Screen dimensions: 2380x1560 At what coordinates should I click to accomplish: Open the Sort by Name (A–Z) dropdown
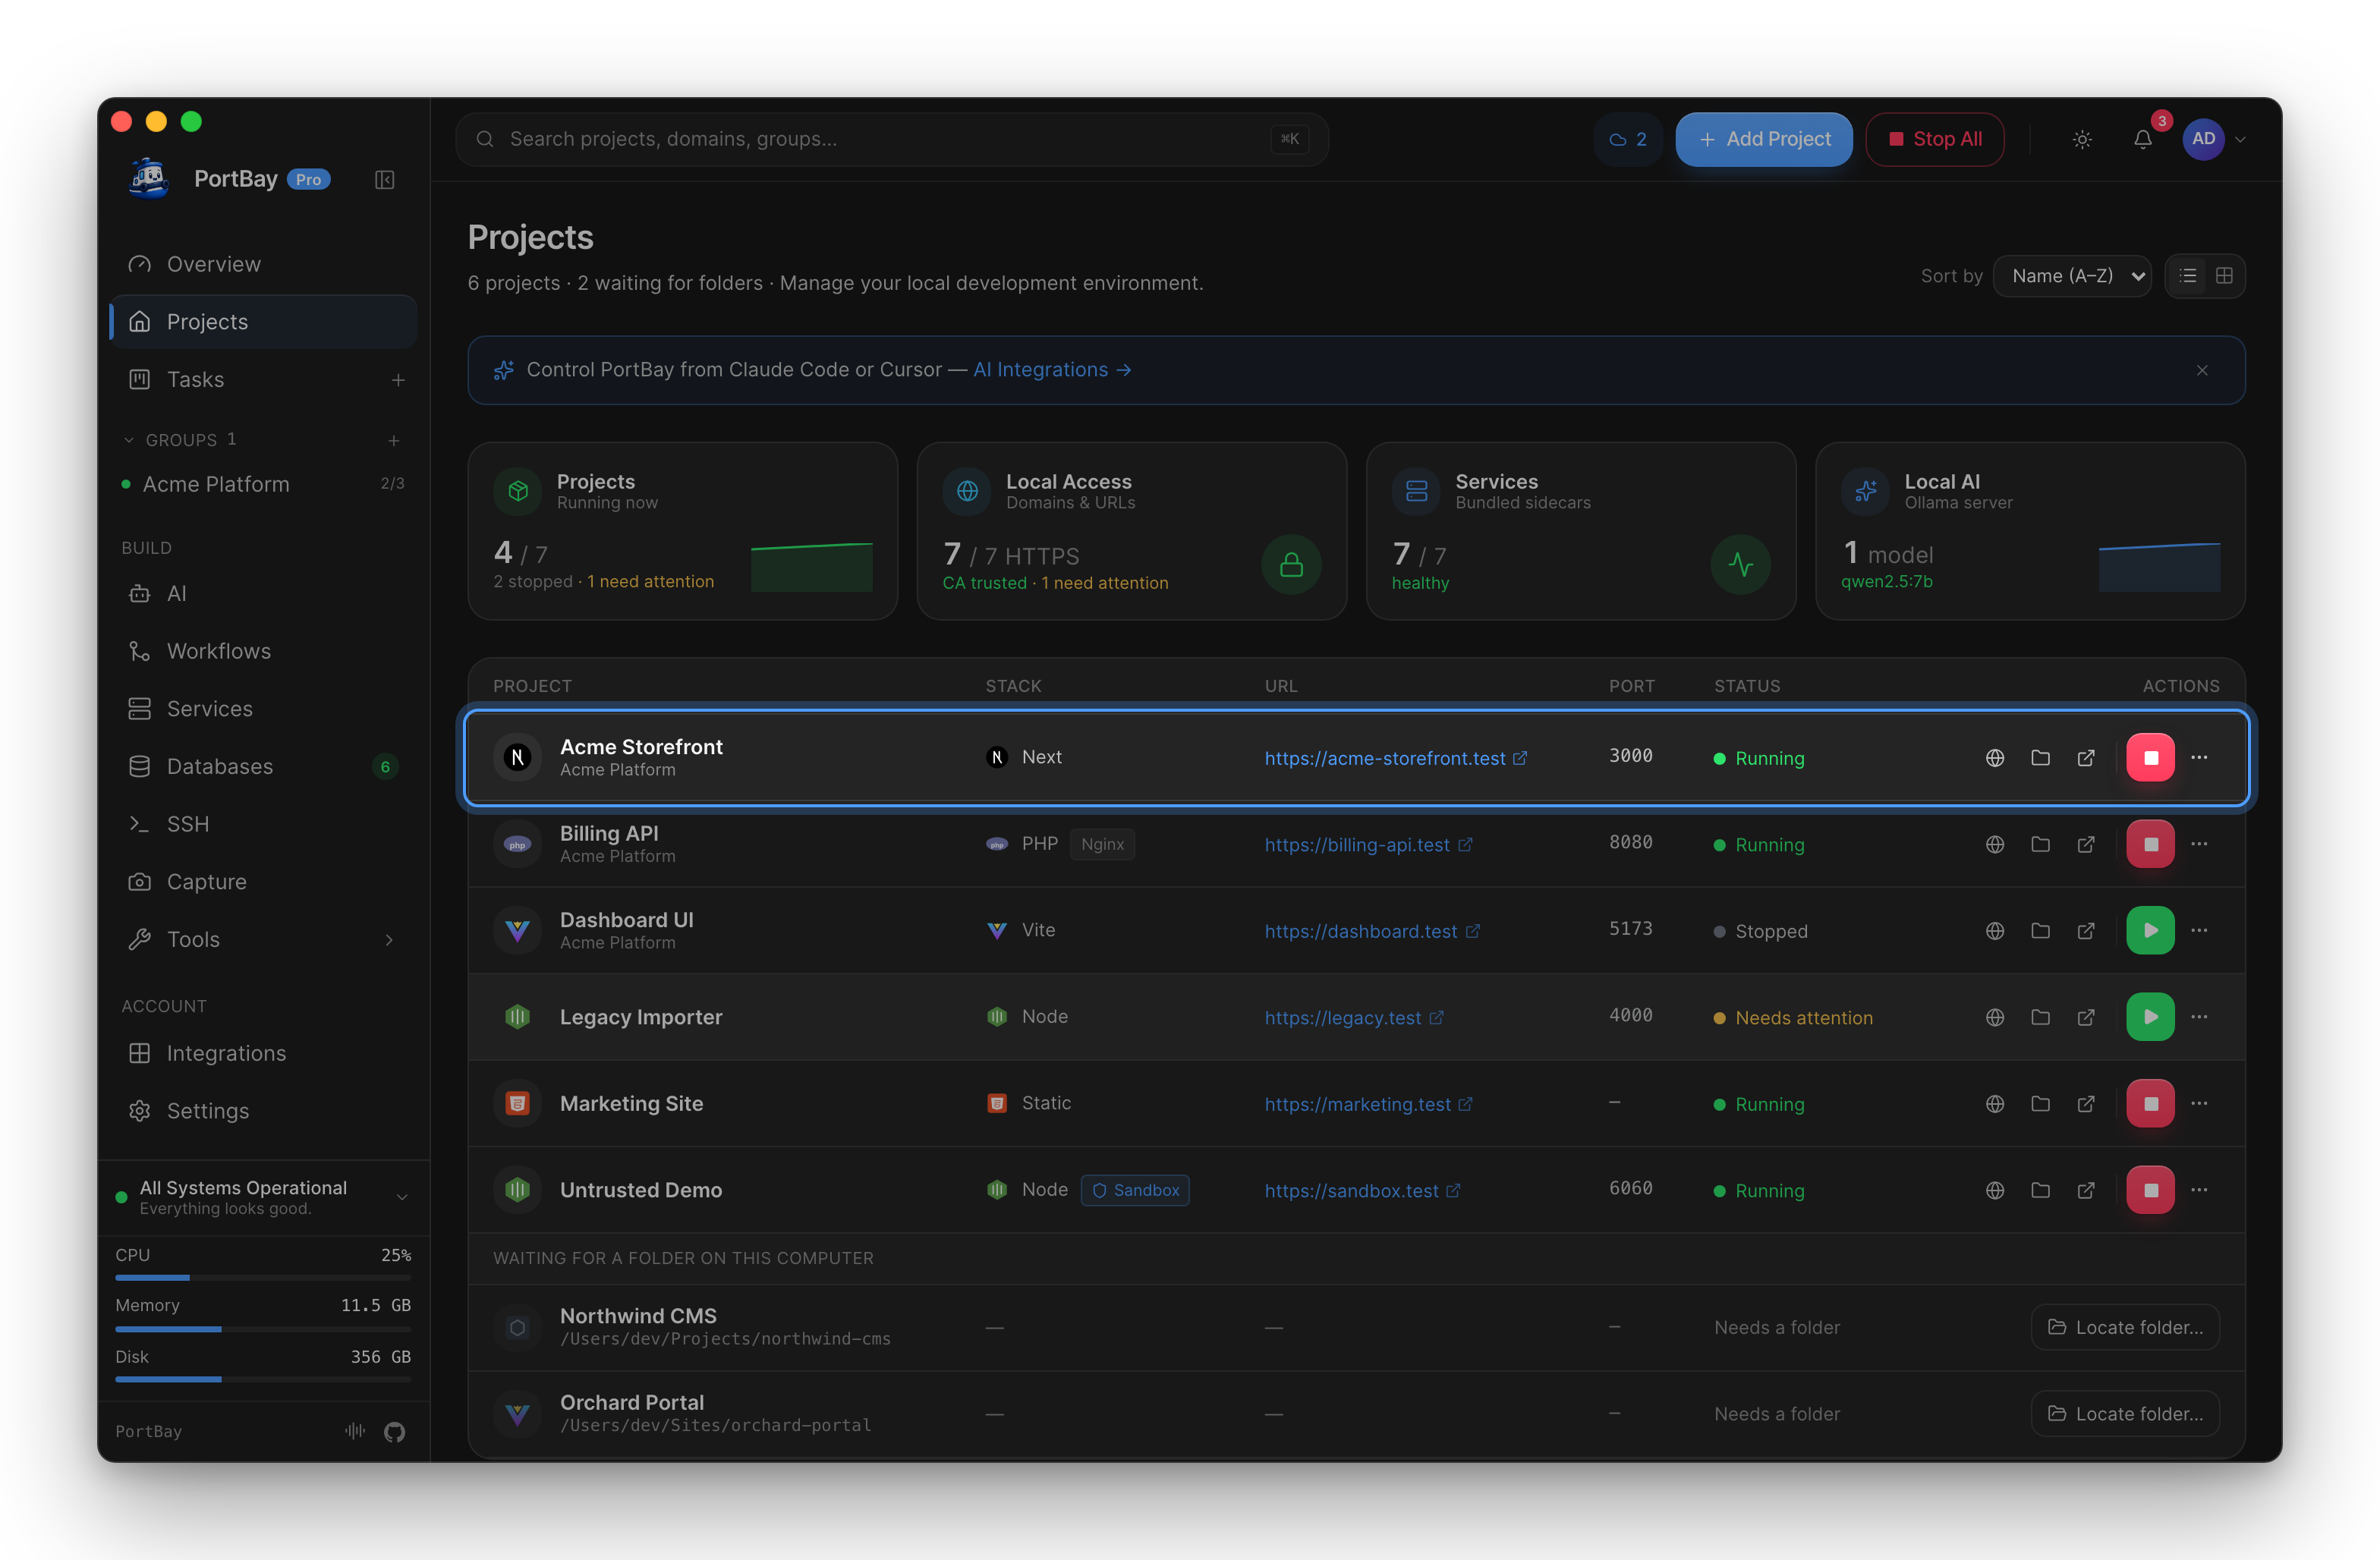coord(2072,276)
